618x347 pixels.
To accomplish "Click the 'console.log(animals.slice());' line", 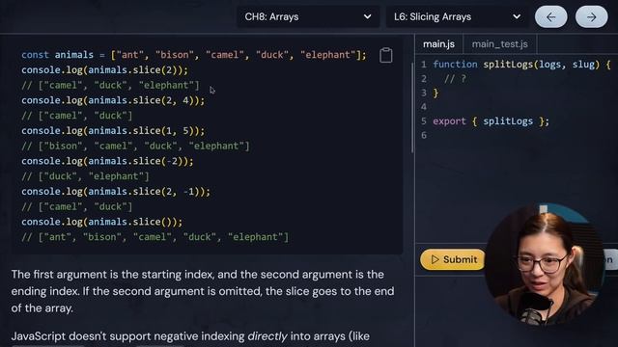I will point(101,222).
